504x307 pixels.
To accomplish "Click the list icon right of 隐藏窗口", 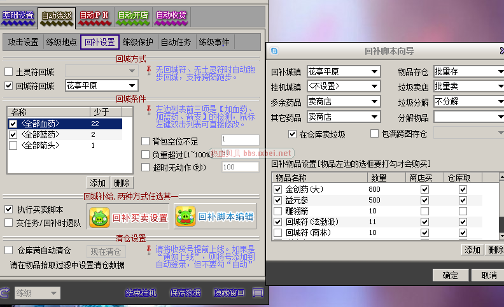I will pos(258,292).
